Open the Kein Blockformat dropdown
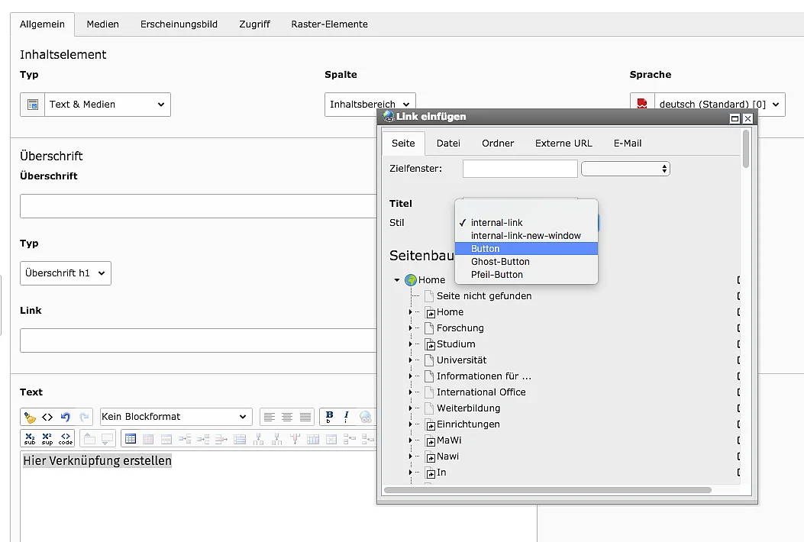804x542 pixels. pos(176,417)
